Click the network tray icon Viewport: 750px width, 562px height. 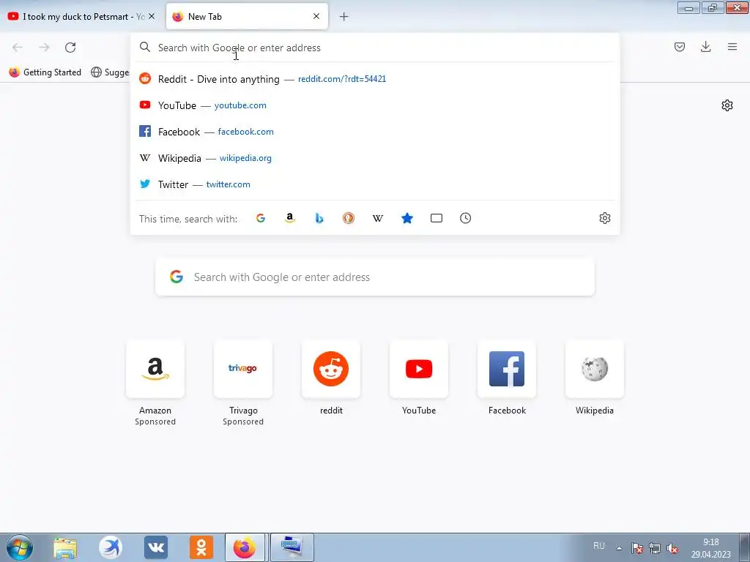pos(654,548)
